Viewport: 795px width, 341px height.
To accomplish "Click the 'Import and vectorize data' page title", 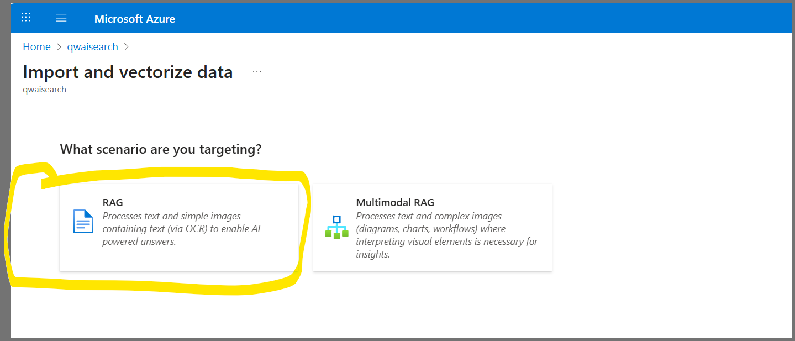I will 128,72.
